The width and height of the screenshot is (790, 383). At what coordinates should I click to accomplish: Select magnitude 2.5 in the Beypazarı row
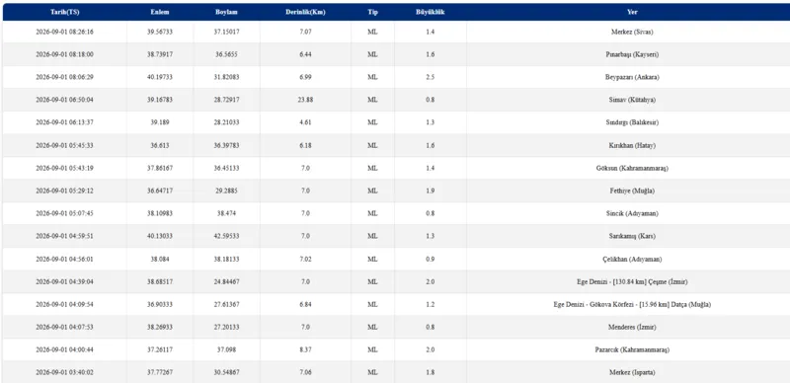click(x=430, y=77)
